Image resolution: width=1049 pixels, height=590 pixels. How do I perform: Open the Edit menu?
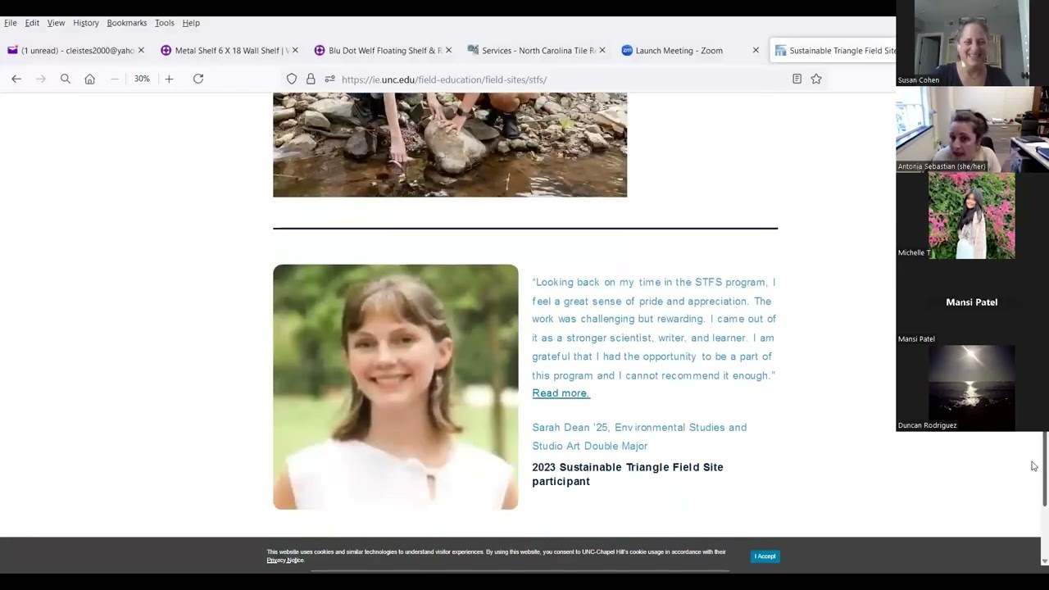coord(32,23)
